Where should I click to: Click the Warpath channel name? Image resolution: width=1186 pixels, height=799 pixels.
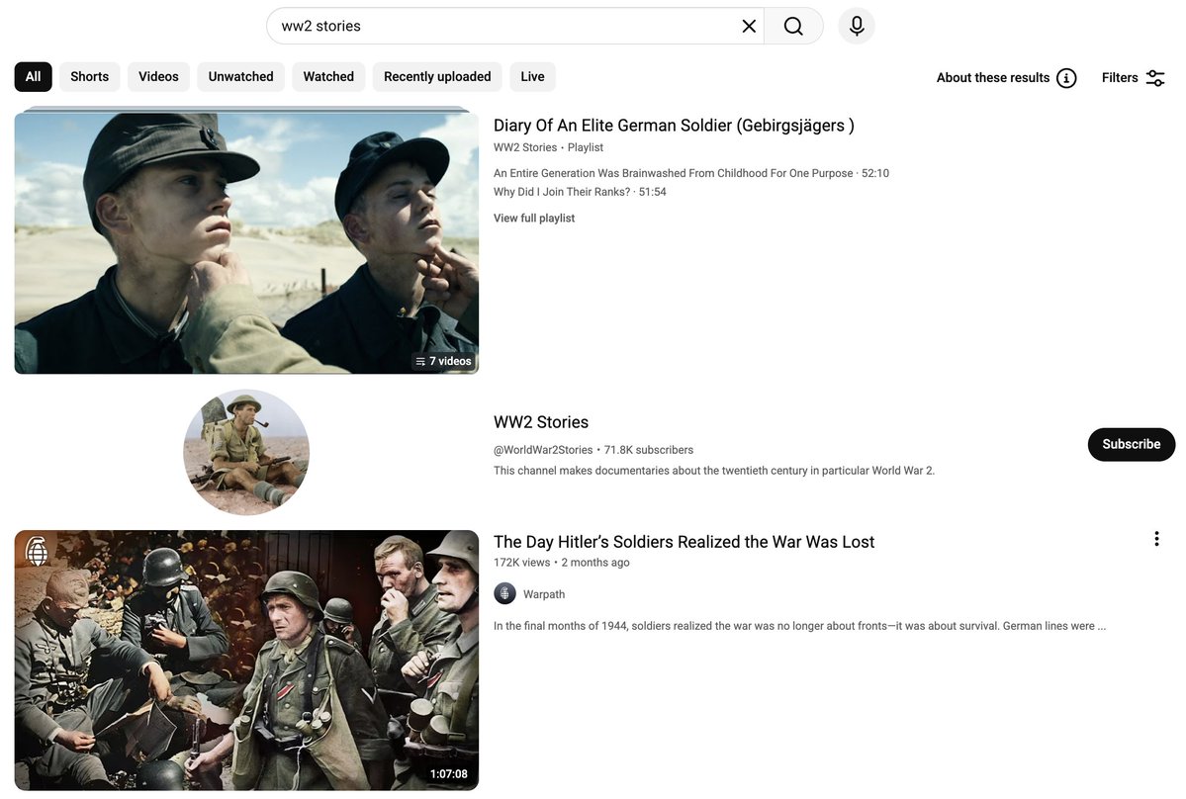tap(544, 595)
